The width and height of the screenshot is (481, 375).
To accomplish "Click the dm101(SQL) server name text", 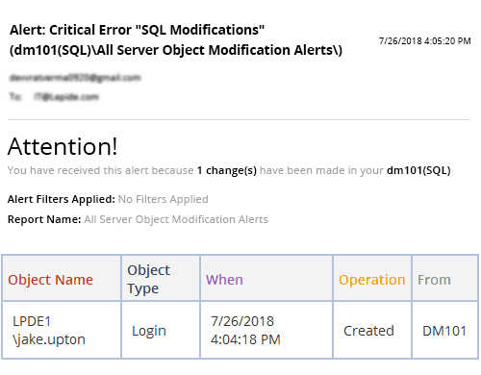I will (x=418, y=170).
